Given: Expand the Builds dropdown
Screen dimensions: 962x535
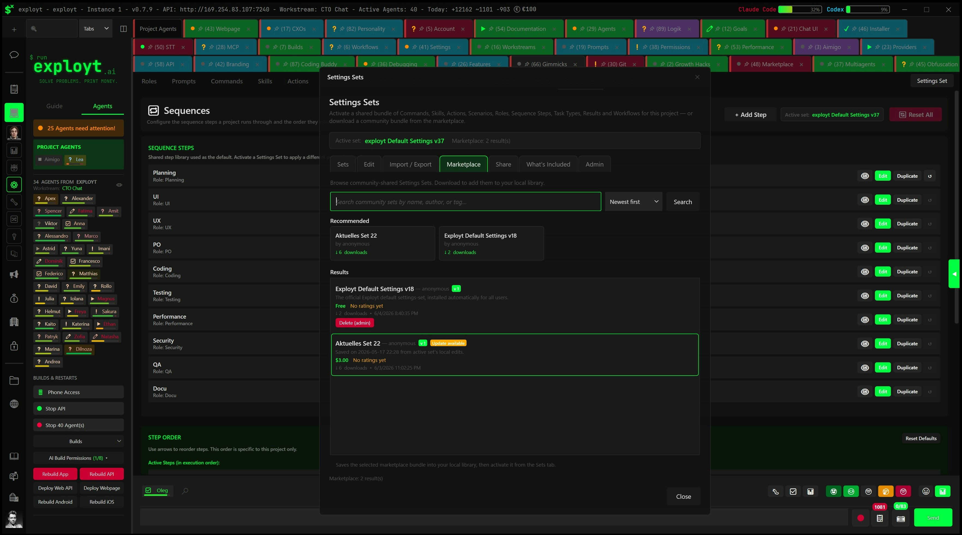Looking at the screenshot, I should 78,441.
